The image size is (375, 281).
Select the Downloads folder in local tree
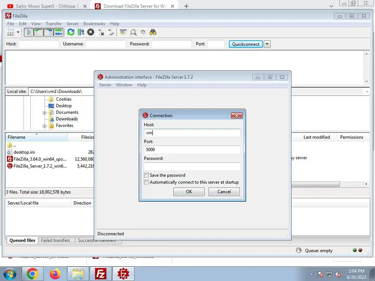tap(67, 119)
